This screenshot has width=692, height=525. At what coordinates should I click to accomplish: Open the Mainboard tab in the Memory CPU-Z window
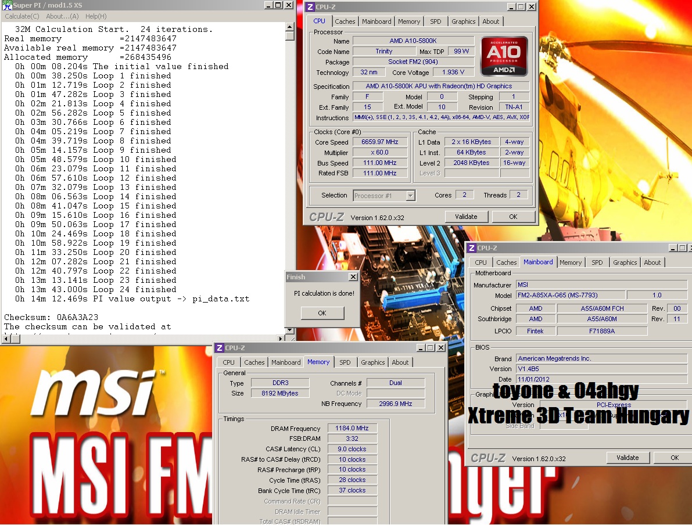click(286, 362)
